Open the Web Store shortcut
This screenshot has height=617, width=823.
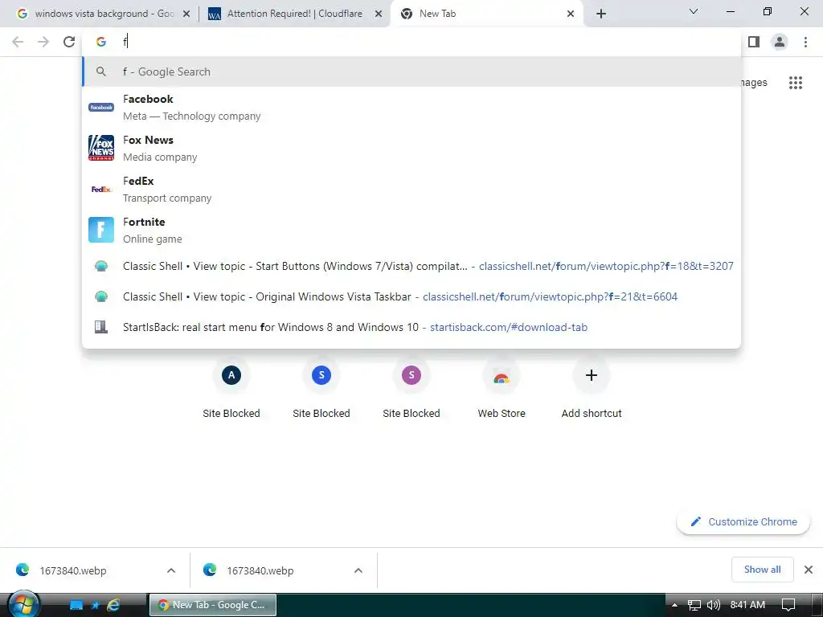point(502,390)
